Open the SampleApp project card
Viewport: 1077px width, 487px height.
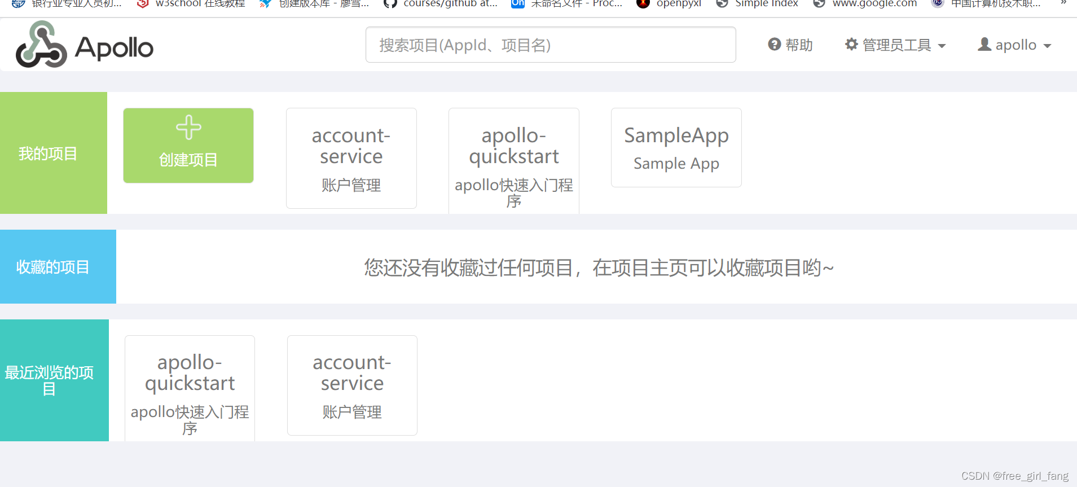pos(676,147)
